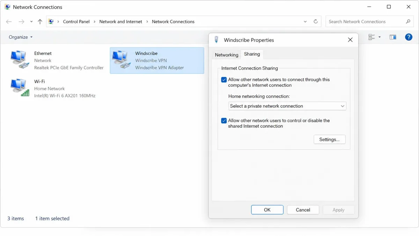Click the Back navigation arrow
This screenshot has width=419, height=236.
click(x=9, y=22)
